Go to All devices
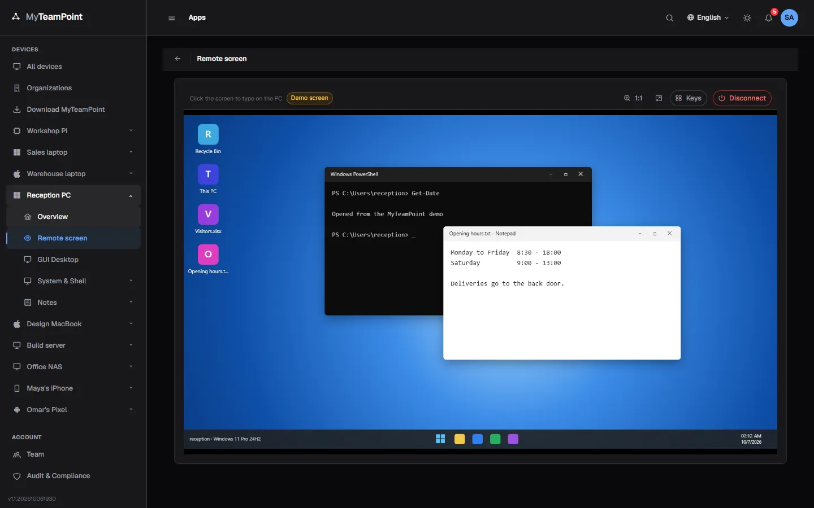The width and height of the screenshot is (814, 508). [73, 67]
